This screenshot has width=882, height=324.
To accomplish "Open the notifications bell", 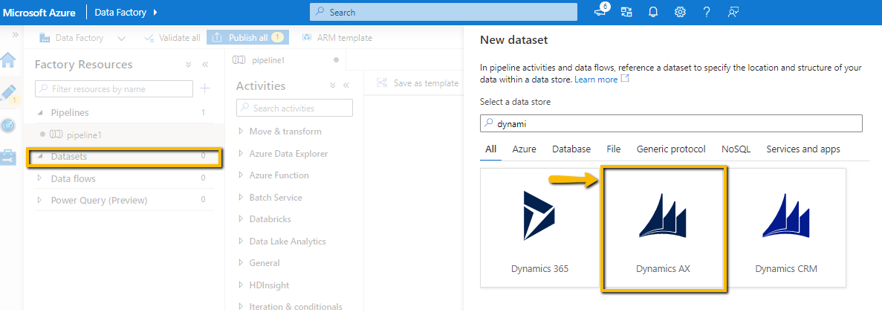I will pyautogui.click(x=653, y=12).
